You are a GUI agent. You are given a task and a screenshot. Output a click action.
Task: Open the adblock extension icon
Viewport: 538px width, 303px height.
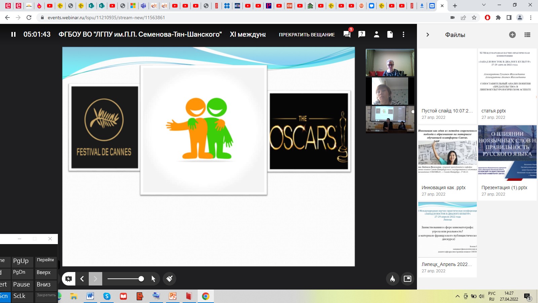(488, 18)
